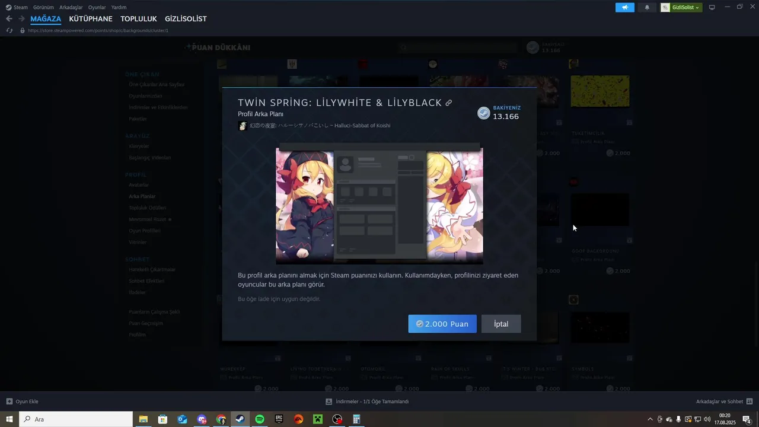Click the Steam points coin icon in dialog
Image resolution: width=759 pixels, height=427 pixels.
click(x=484, y=113)
